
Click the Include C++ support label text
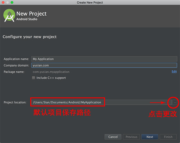tap(51, 78)
